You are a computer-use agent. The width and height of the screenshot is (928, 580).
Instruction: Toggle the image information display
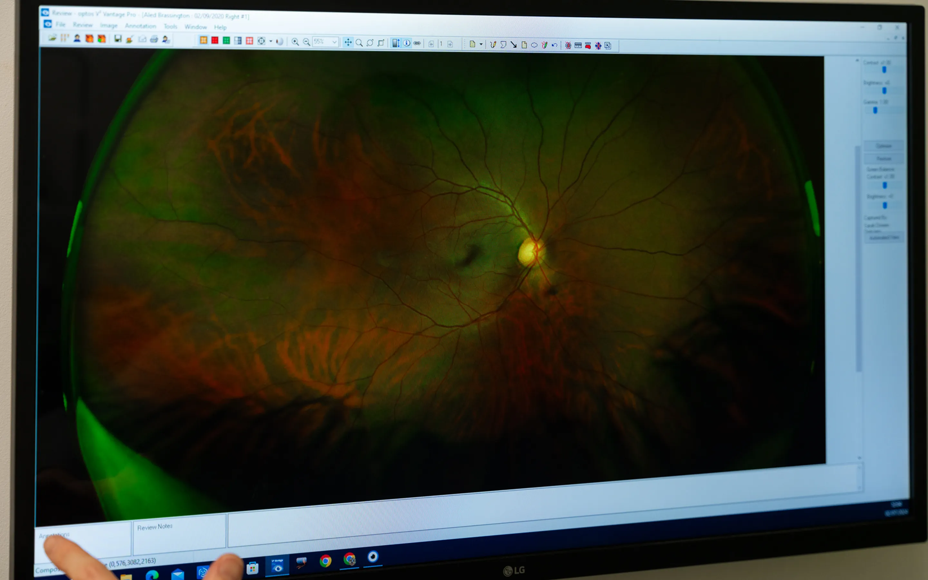pyautogui.click(x=407, y=43)
